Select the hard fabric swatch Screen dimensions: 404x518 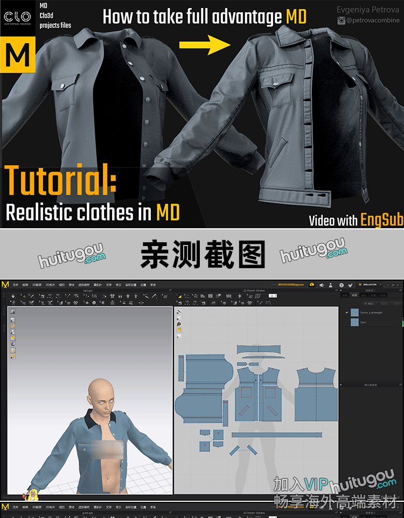(x=354, y=322)
